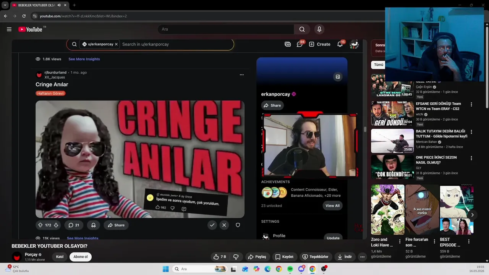Open Çağrı Ergün channel link

click(424, 87)
